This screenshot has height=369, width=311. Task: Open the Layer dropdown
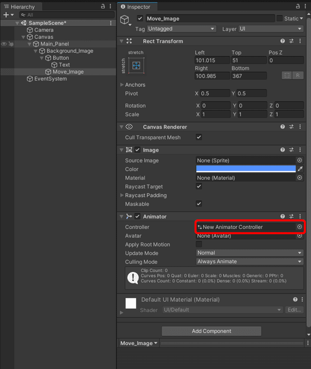pos(271,29)
